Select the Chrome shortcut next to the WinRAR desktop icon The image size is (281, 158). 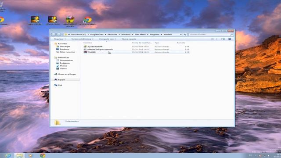(x=88, y=21)
